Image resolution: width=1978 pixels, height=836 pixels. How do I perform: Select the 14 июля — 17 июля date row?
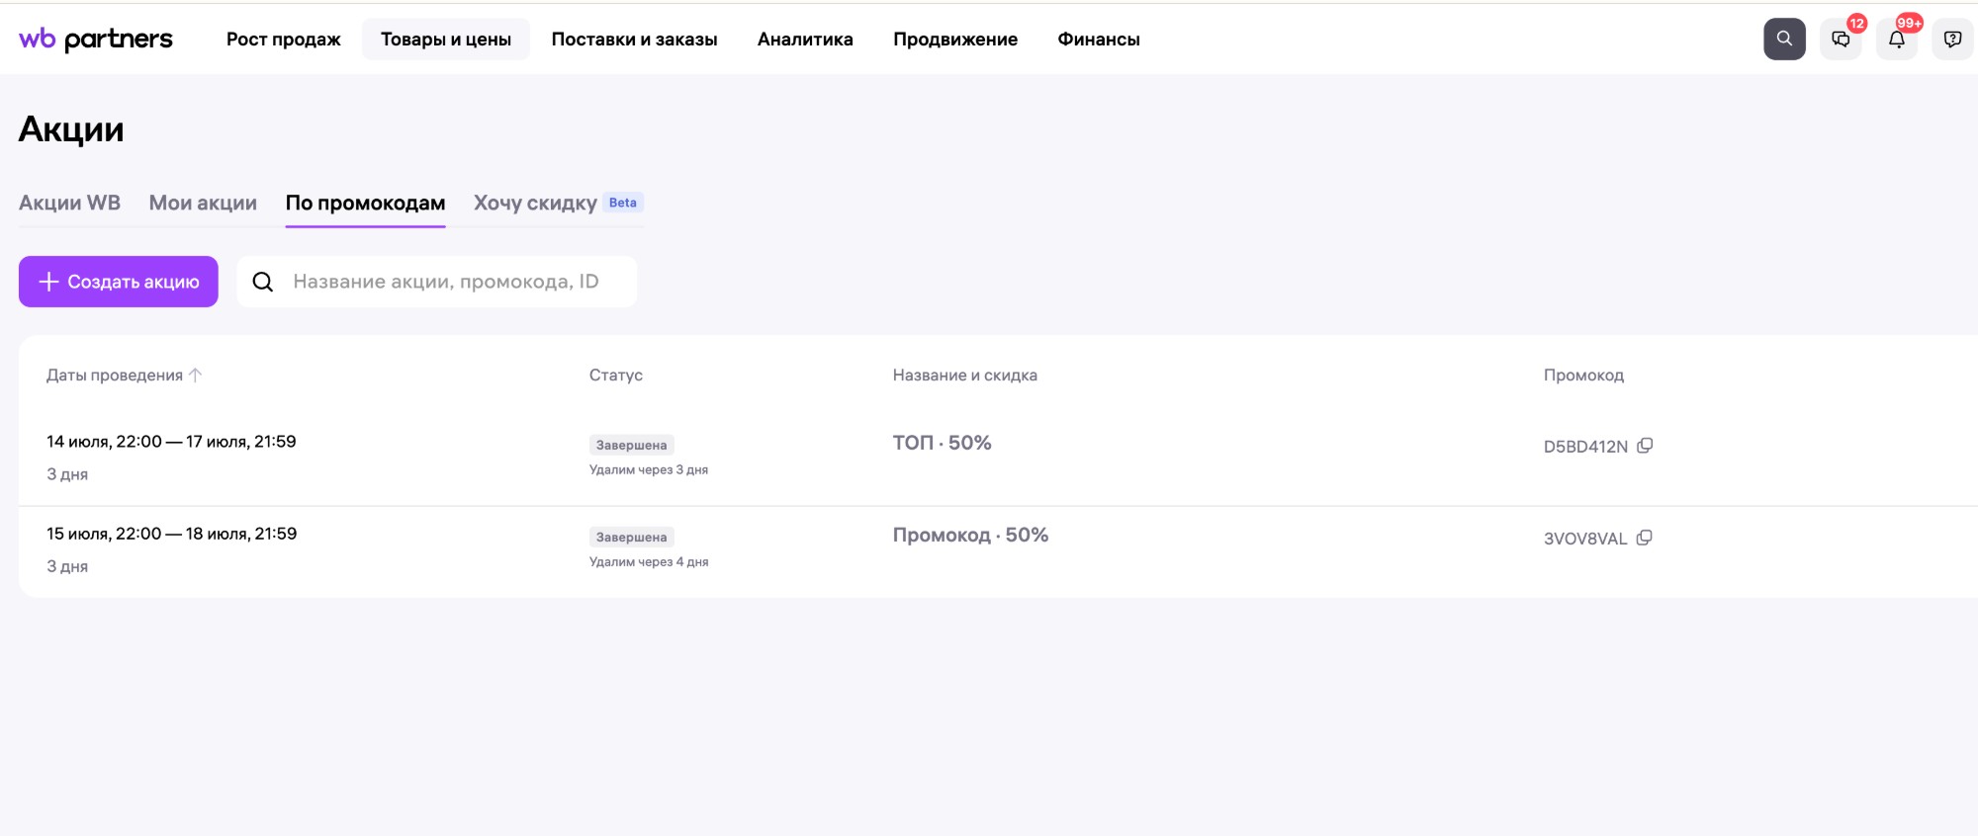click(x=171, y=442)
